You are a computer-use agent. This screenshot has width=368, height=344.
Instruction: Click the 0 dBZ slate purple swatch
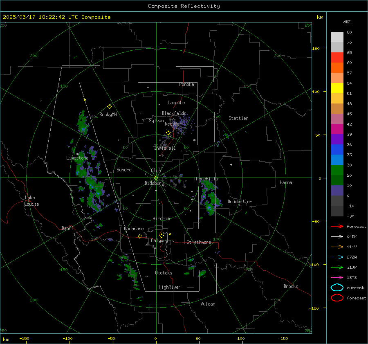pyautogui.click(x=337, y=191)
